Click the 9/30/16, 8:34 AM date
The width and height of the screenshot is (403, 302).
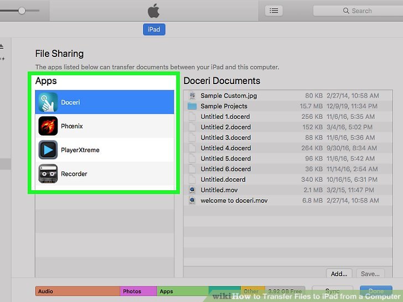coord(352,148)
